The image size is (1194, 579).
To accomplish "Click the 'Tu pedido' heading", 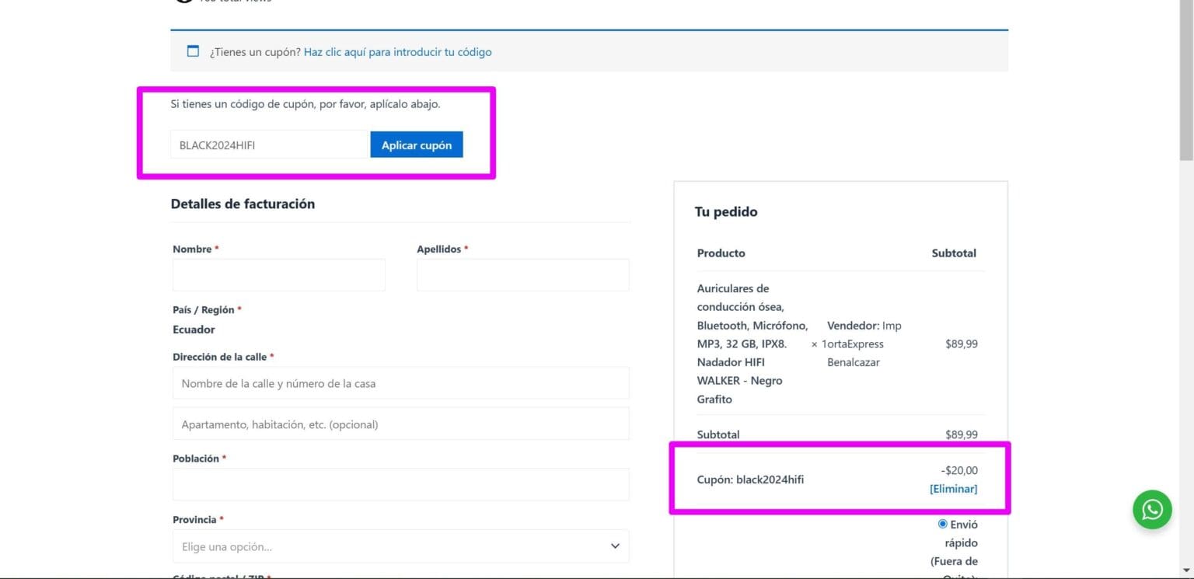I will coord(726,211).
